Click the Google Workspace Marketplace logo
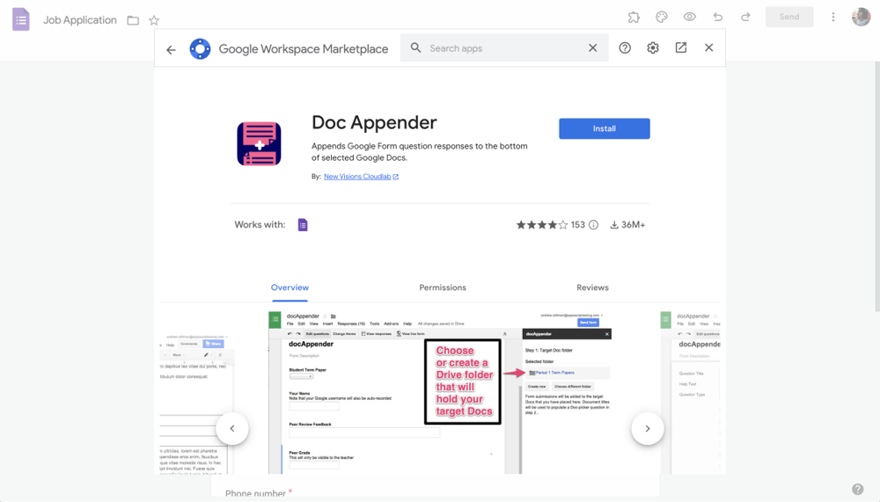This screenshot has height=502, width=880. (x=200, y=49)
